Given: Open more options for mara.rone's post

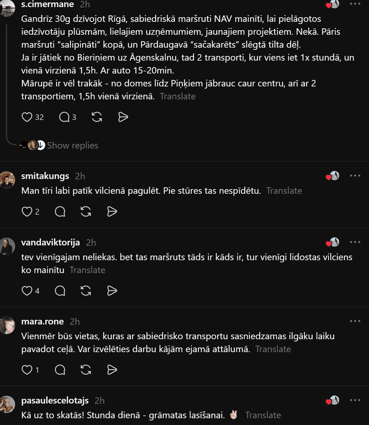Looking at the screenshot, I should point(355,321).
